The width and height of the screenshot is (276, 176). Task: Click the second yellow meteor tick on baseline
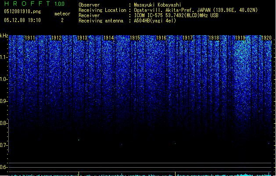click(176, 173)
